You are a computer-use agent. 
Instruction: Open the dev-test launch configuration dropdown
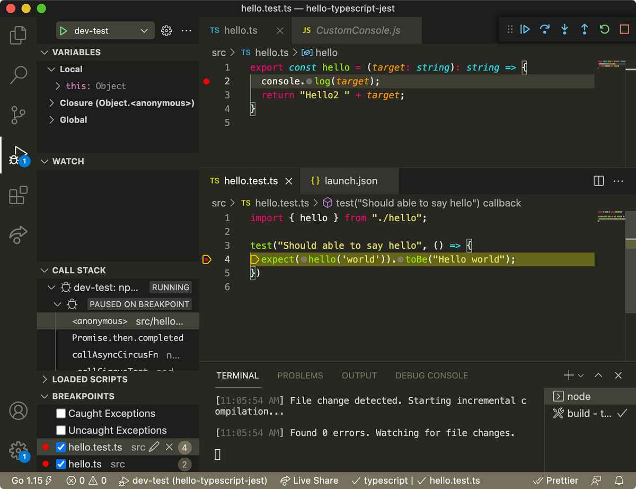pos(104,30)
